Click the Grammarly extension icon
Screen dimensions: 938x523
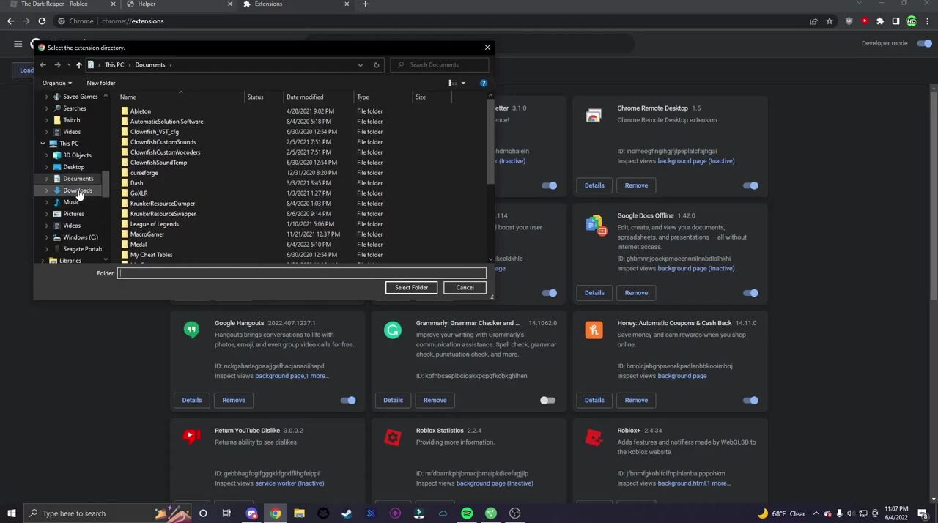(393, 330)
